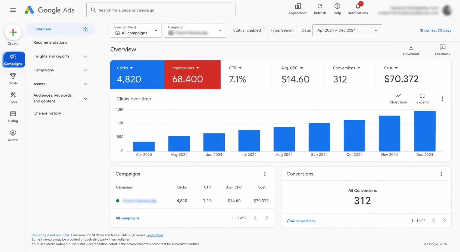The image size is (460, 252).
Task: Click the Create plus button
Action: tap(13, 32)
